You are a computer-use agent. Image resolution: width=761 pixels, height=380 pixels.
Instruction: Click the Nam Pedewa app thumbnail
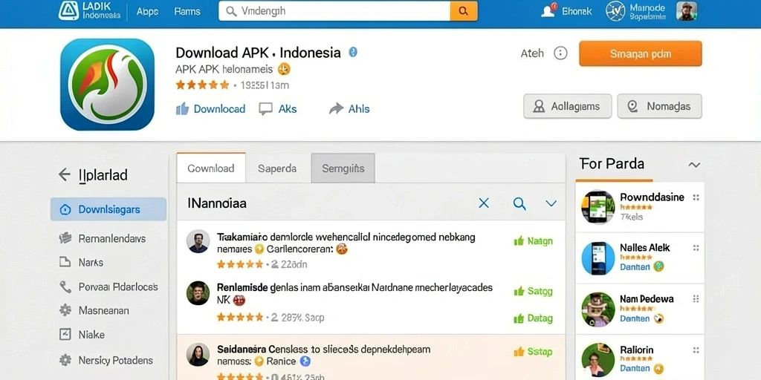coord(598,309)
